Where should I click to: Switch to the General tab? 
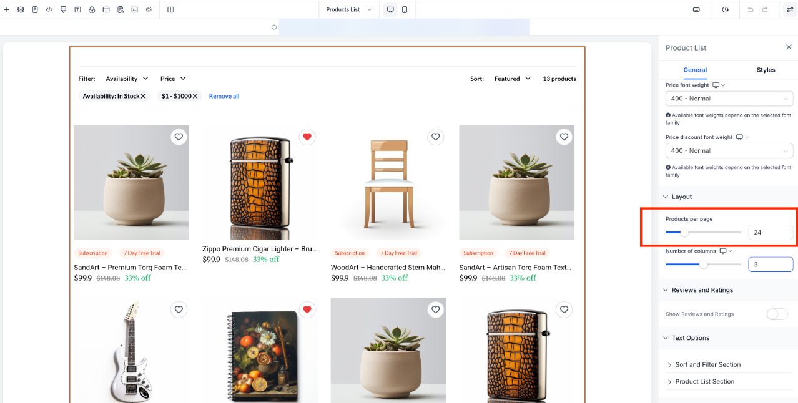pyautogui.click(x=695, y=70)
